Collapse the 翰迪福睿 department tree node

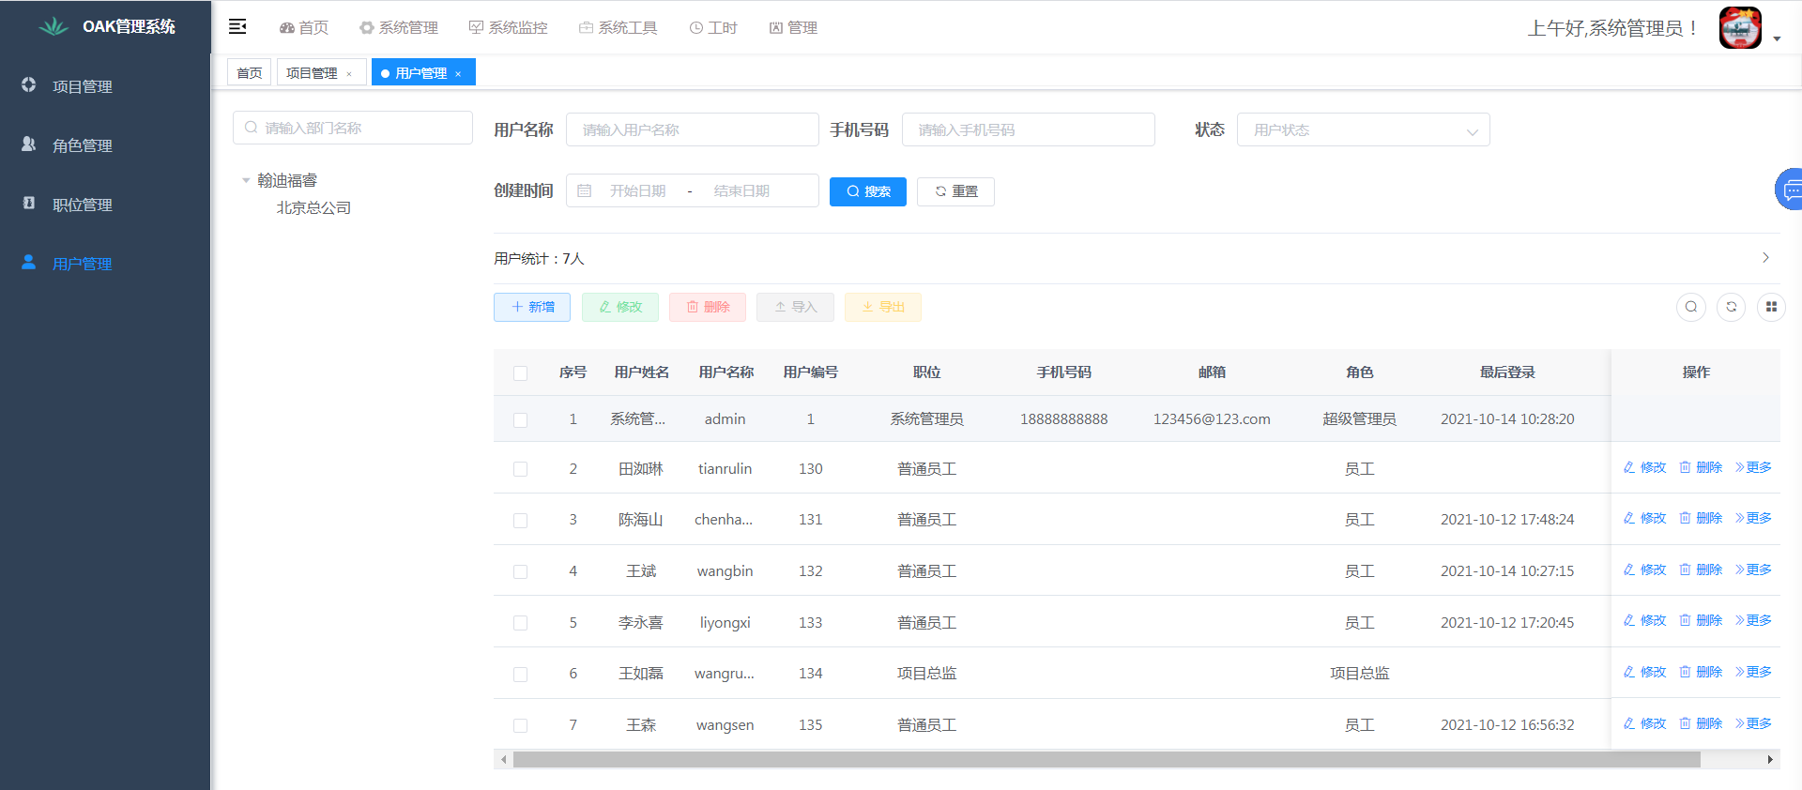tap(246, 180)
